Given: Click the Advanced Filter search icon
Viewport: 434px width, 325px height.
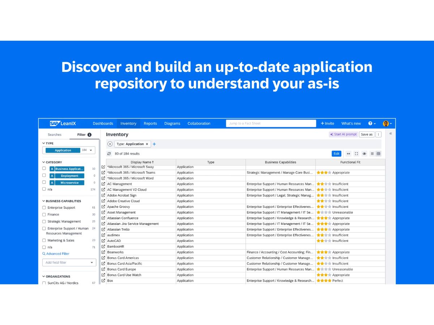Looking at the screenshot, I should click(44, 254).
